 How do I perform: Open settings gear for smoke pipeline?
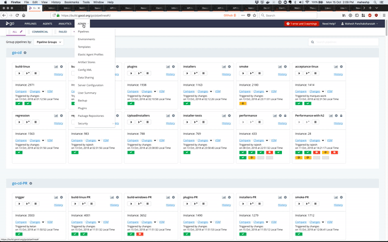pos(285,66)
